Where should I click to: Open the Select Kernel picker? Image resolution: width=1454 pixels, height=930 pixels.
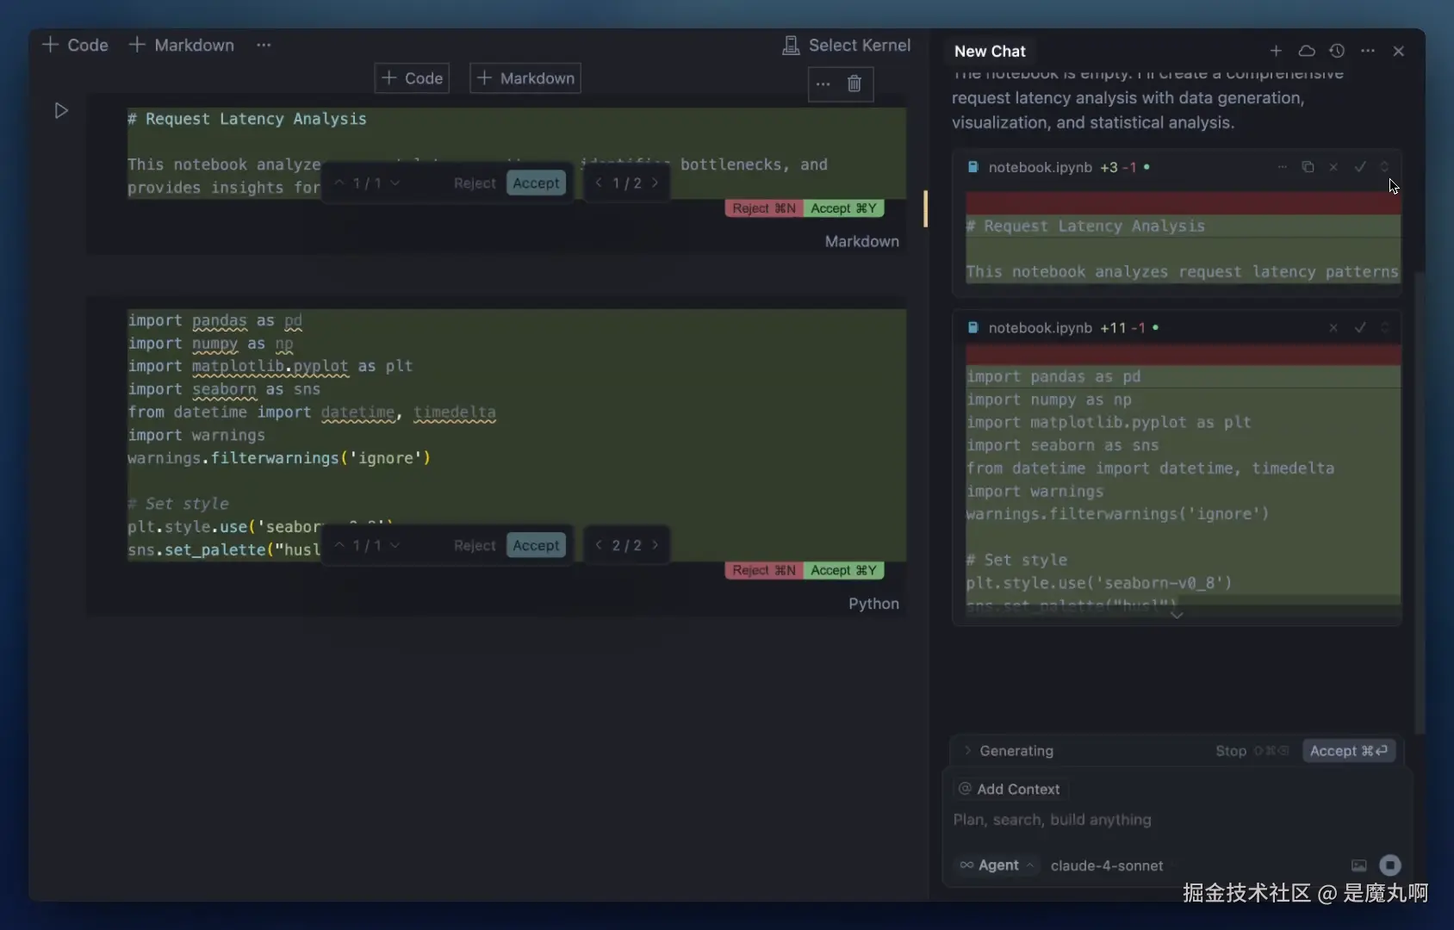[x=846, y=45]
